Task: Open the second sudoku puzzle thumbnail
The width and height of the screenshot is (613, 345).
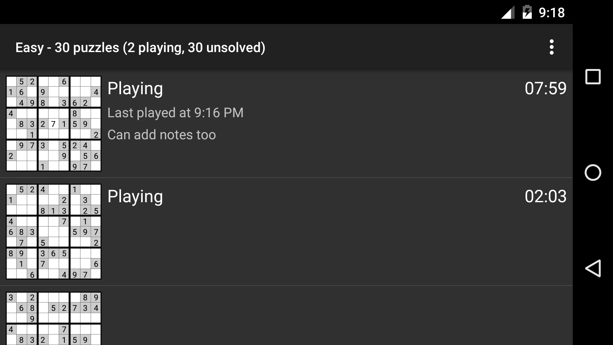Action: pos(54,232)
